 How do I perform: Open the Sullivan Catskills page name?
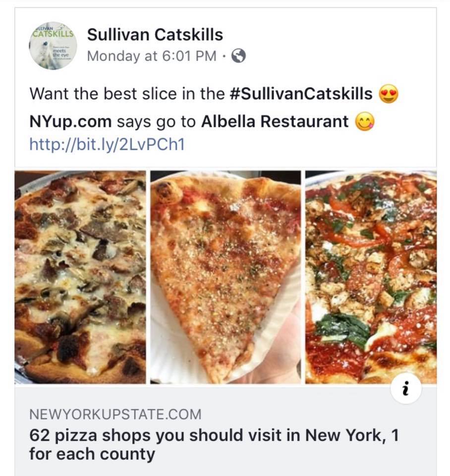[155, 34]
